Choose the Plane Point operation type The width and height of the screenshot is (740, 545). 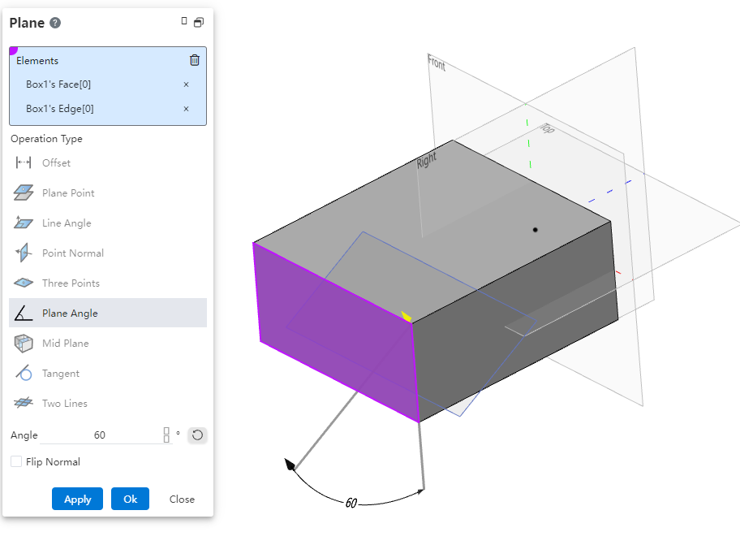tap(108, 193)
